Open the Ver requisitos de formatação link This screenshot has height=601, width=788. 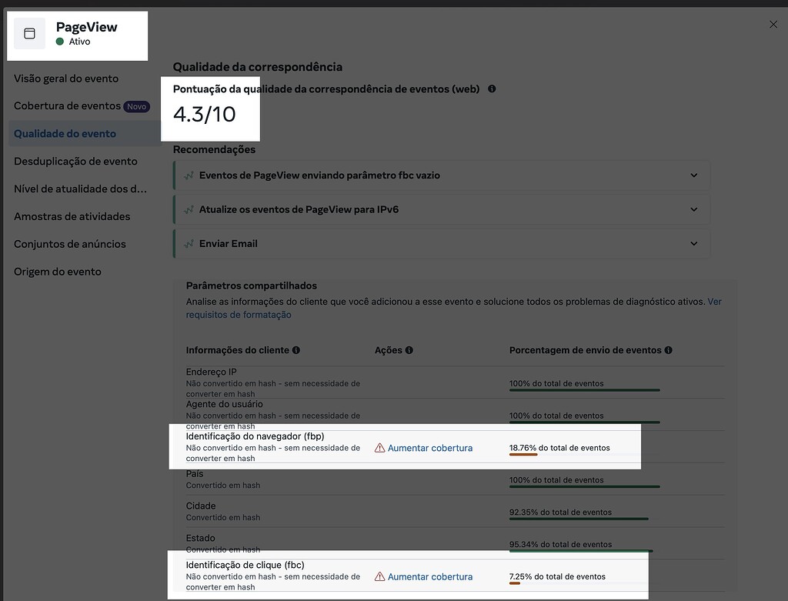pyautogui.click(x=239, y=315)
